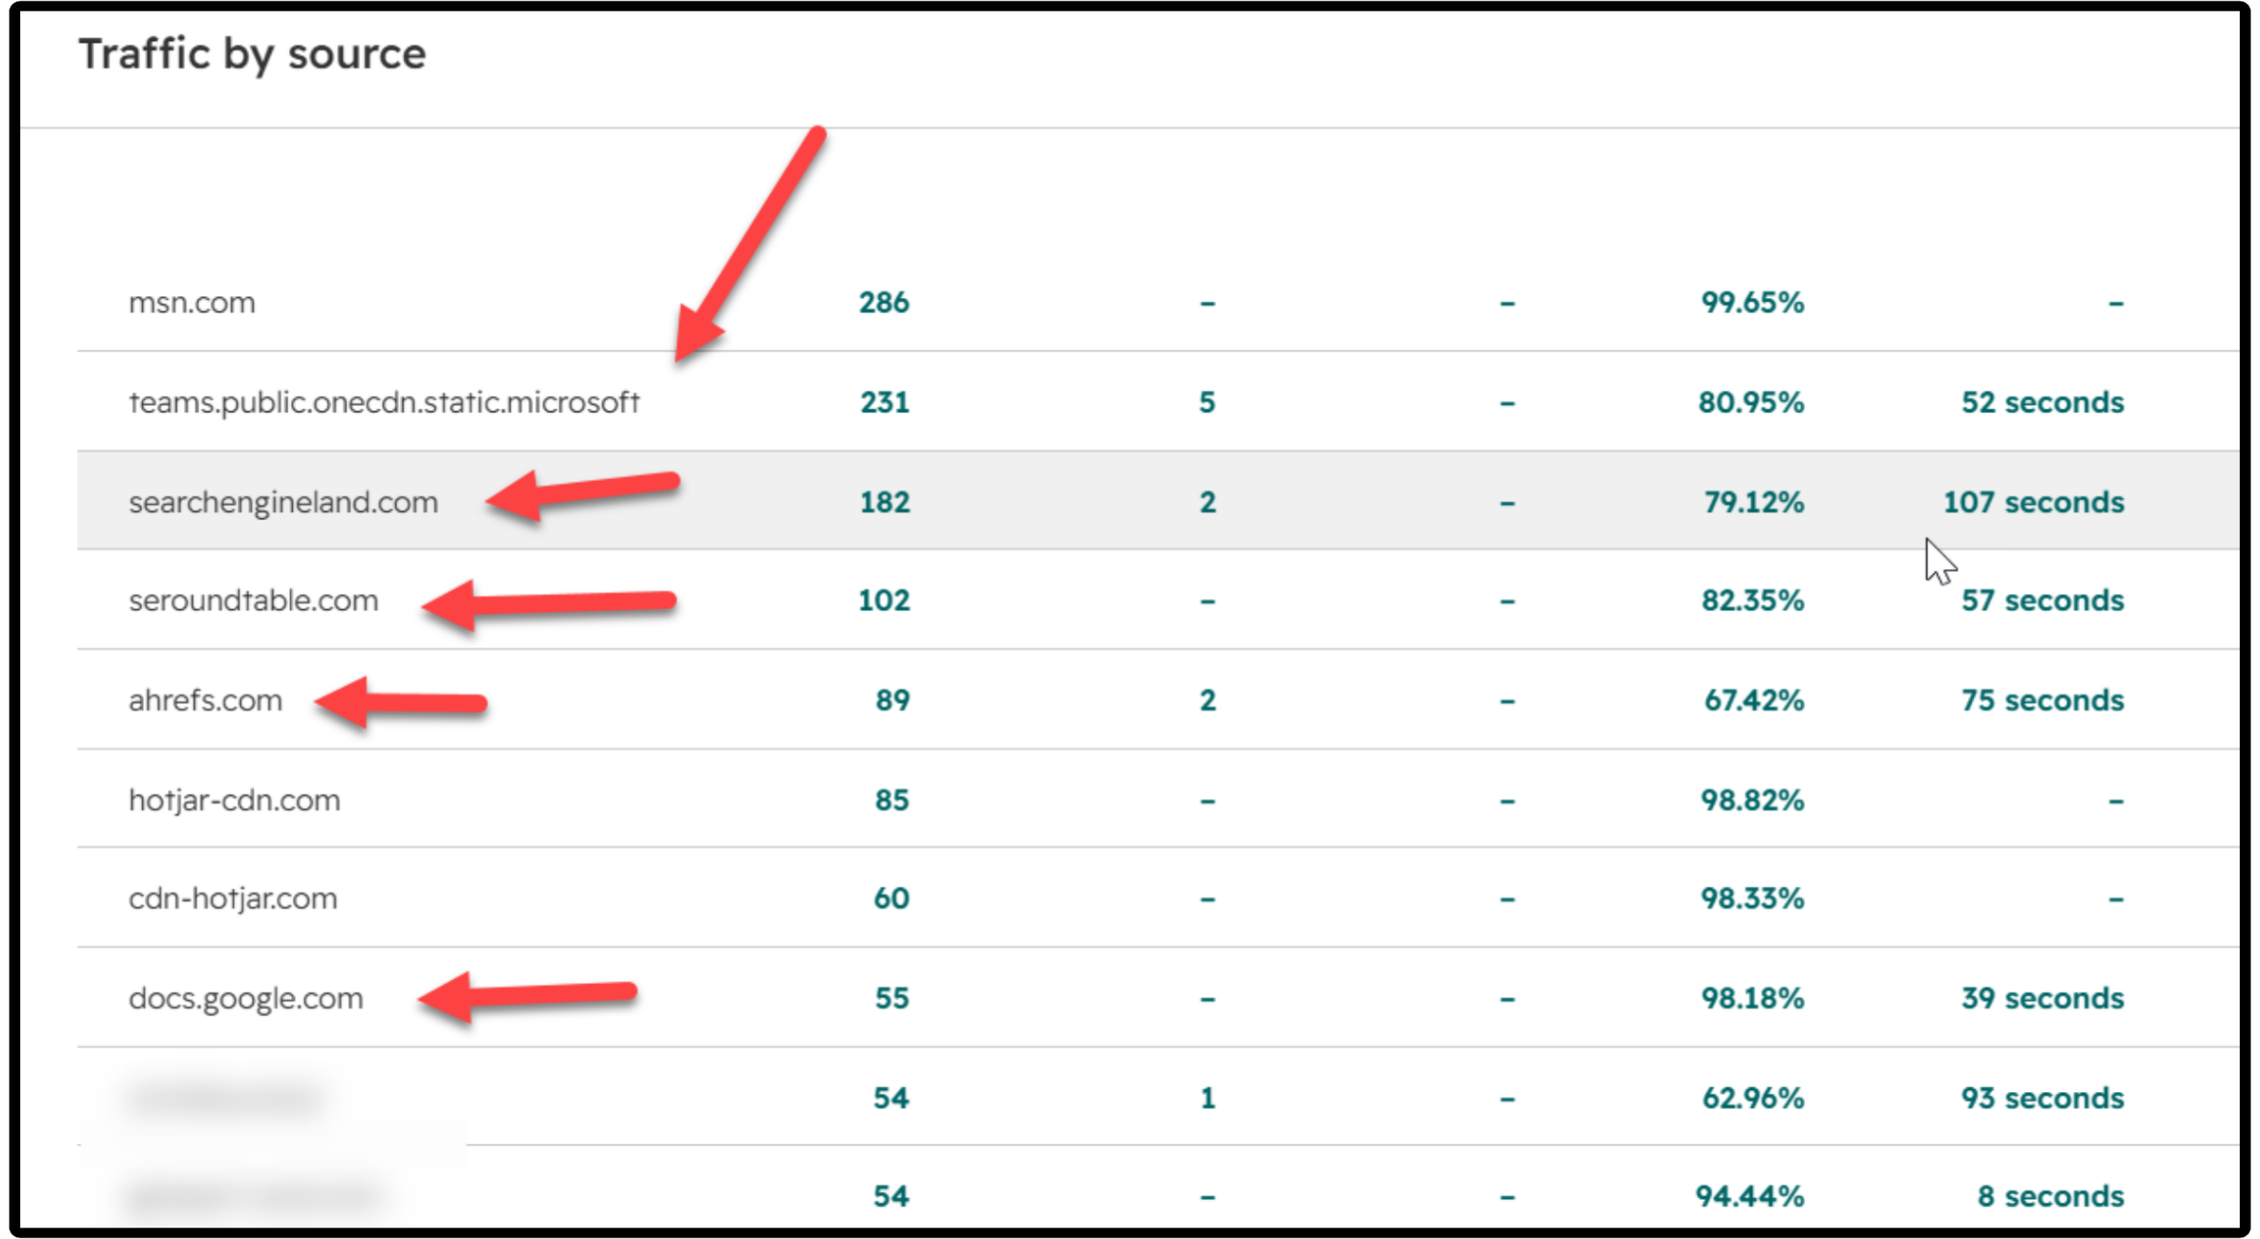This screenshot has width=2260, height=1239.
Task: Click the 93 seconds duration value
Action: click(2042, 1099)
